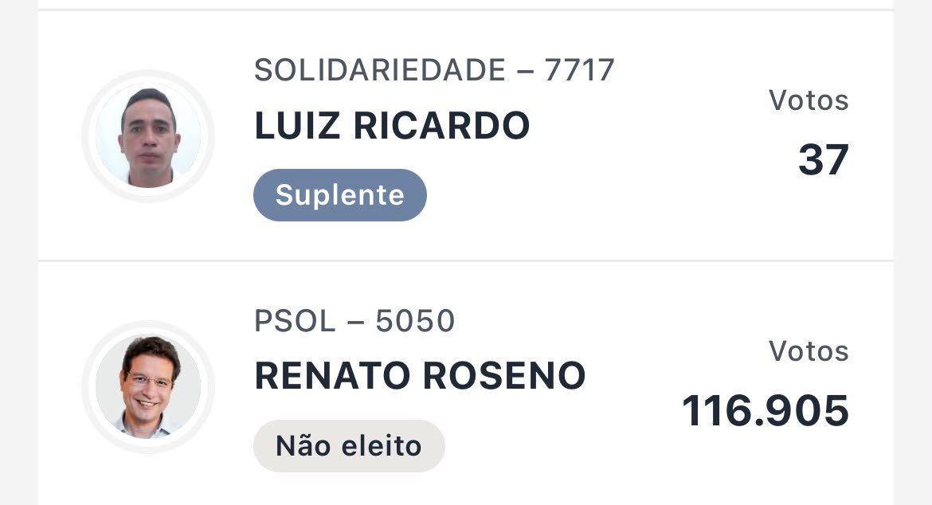Open Luiz Ricardo's candidate photo

tap(148, 136)
